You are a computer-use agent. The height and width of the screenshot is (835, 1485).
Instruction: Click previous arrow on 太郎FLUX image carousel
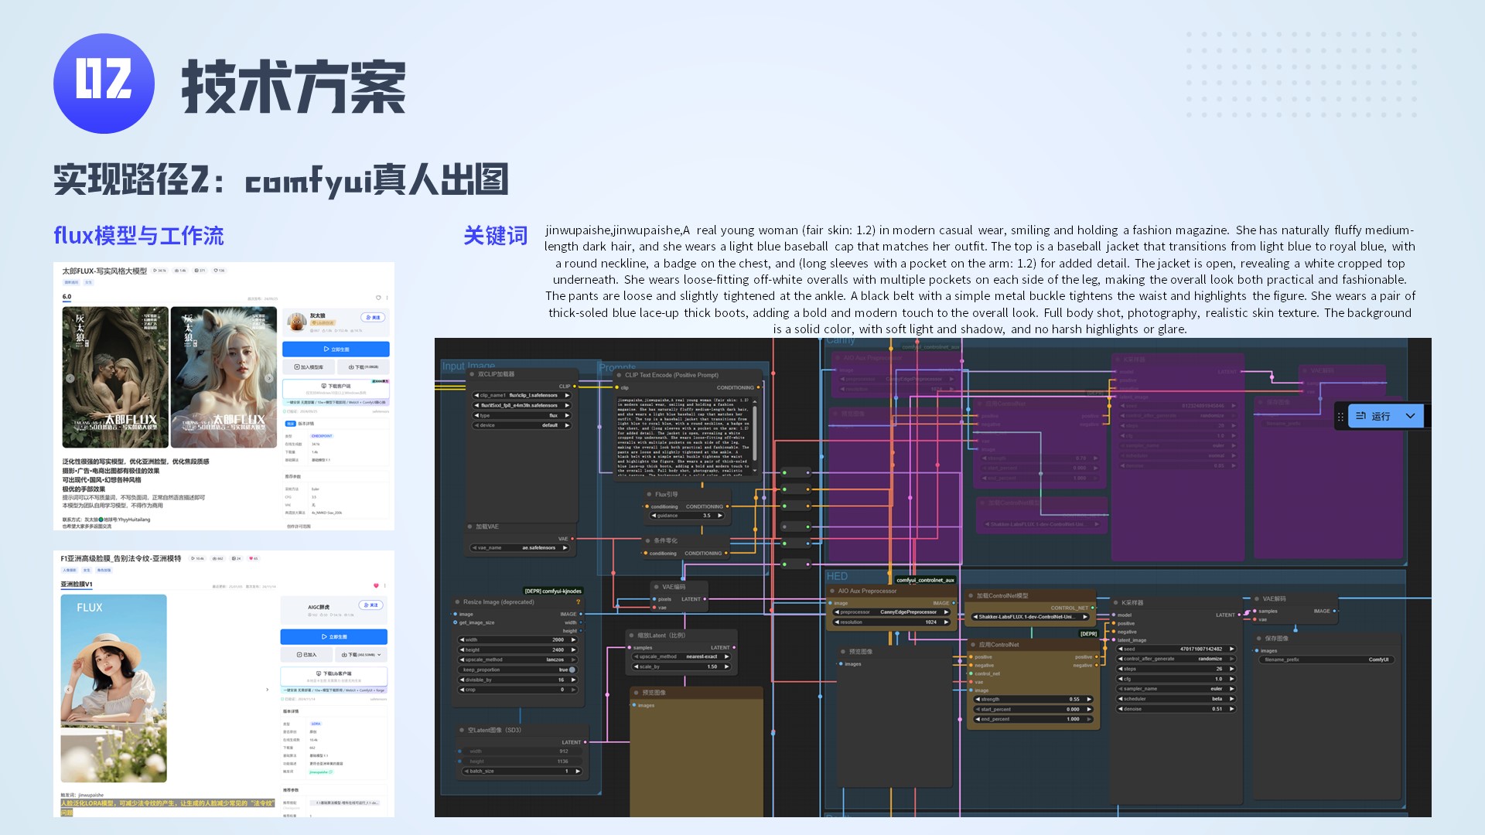point(70,378)
